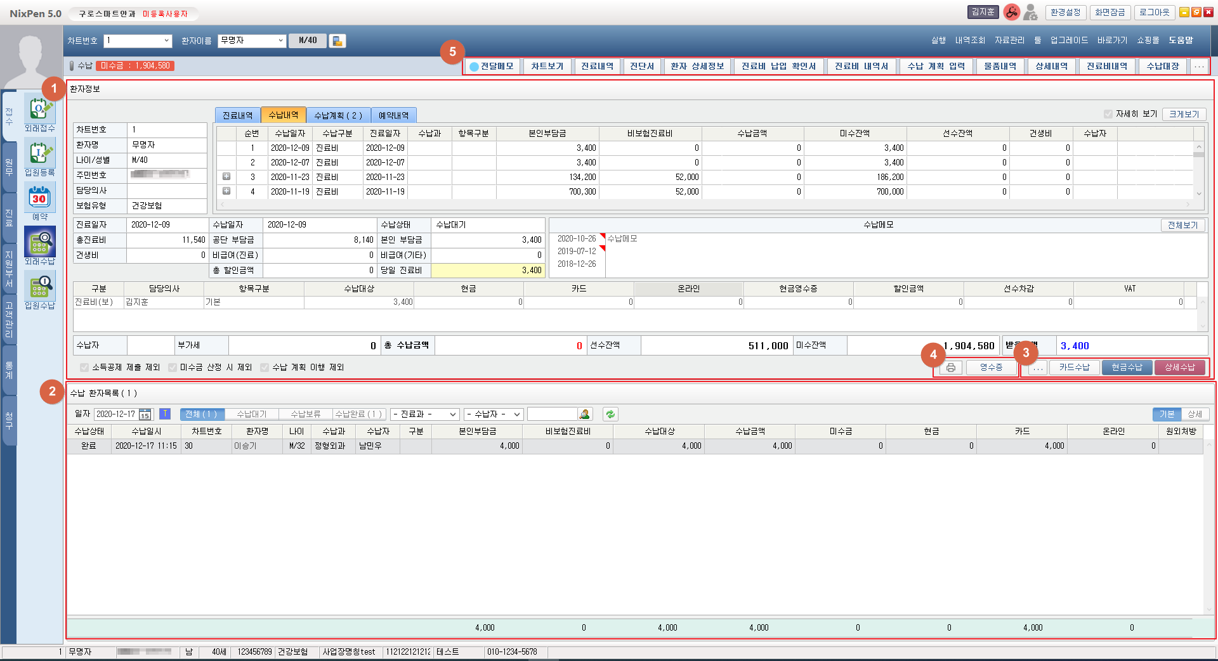This screenshot has width=1218, height=661.
Task: Click the printer icon button
Action: [950, 368]
